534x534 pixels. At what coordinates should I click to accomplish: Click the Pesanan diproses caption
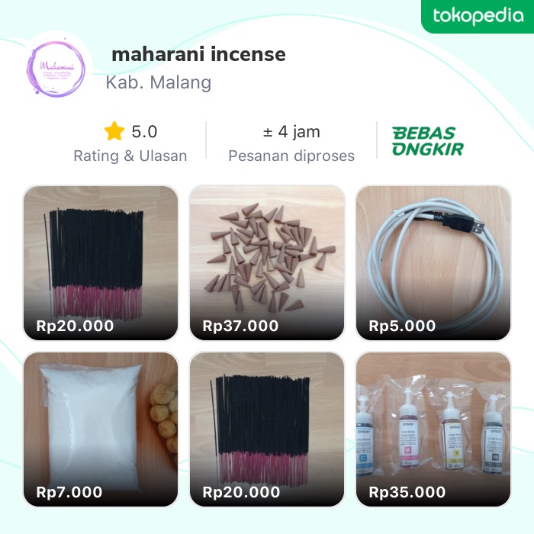291,156
